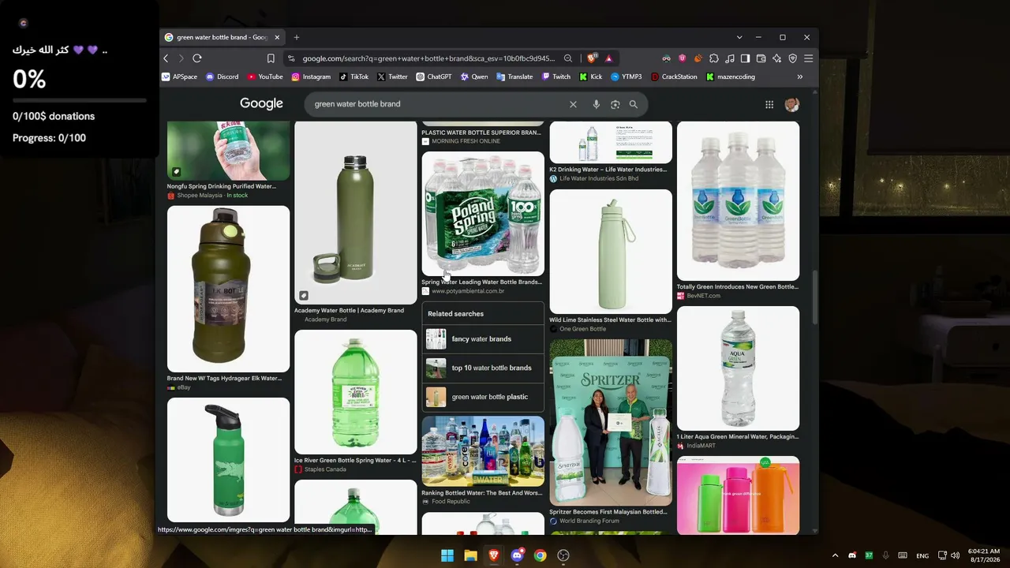Open the mazencoding bookmark
Screen dimensions: 1010x568
pos(731,77)
